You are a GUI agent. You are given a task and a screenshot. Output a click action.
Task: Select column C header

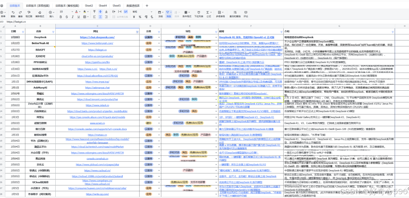point(97,26)
